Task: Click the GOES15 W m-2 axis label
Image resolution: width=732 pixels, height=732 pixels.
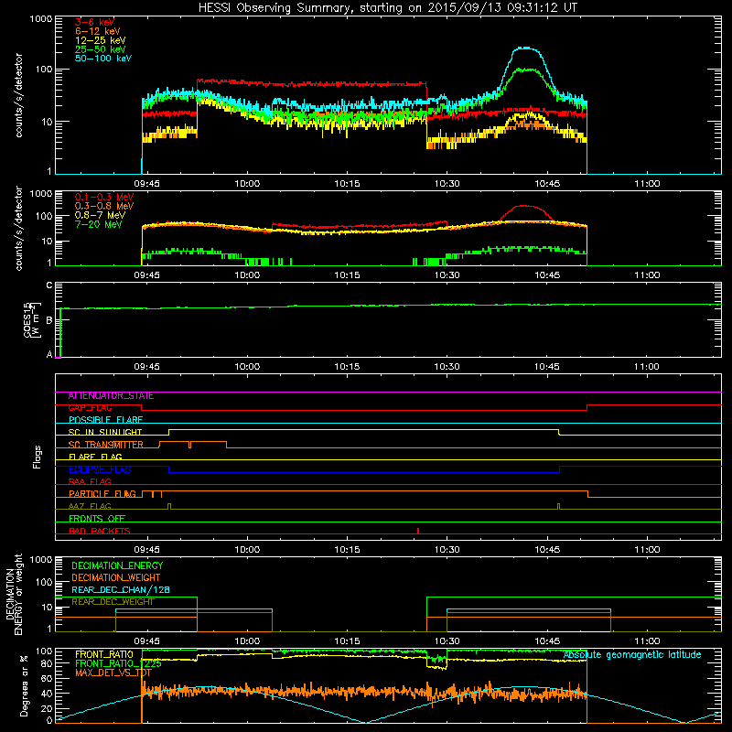Action: [32, 319]
